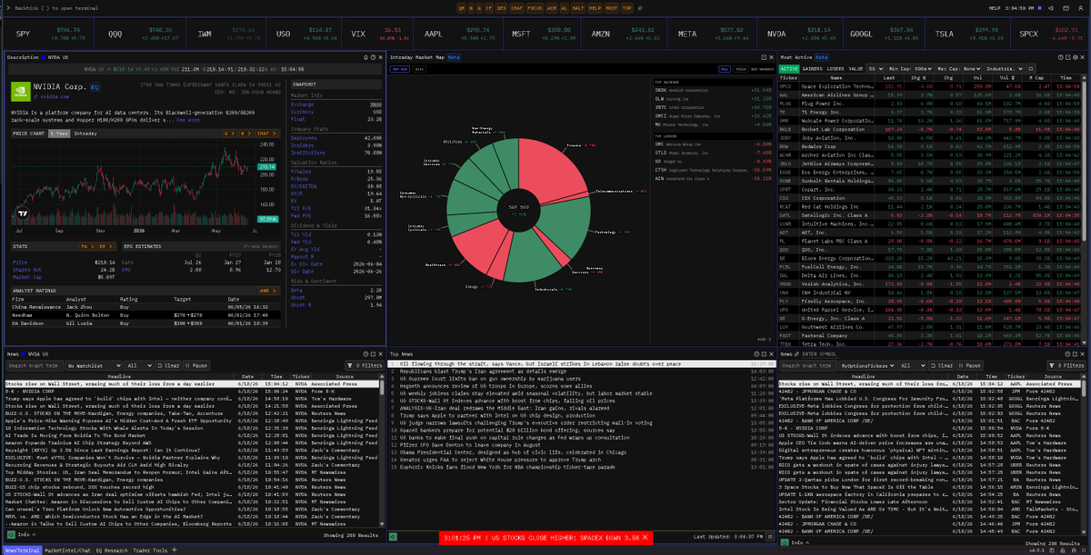Open the HALT shortcut in top toolbar

click(578, 8)
